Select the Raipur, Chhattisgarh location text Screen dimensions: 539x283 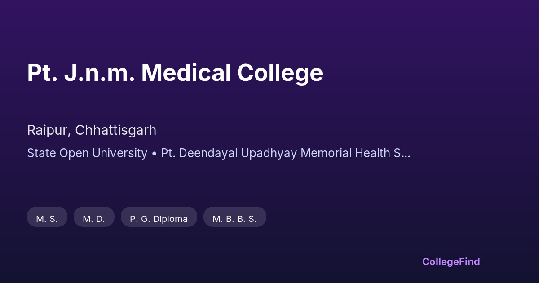point(92,130)
